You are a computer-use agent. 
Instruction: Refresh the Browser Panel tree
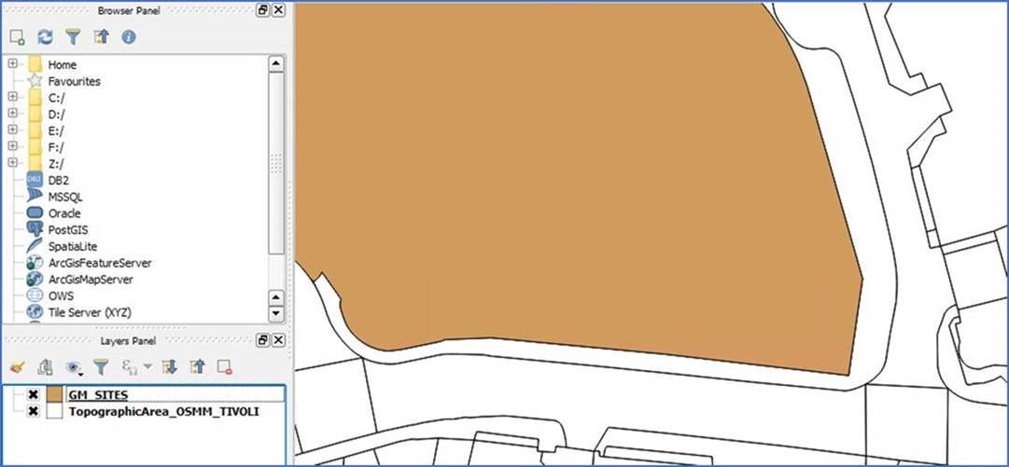point(45,37)
